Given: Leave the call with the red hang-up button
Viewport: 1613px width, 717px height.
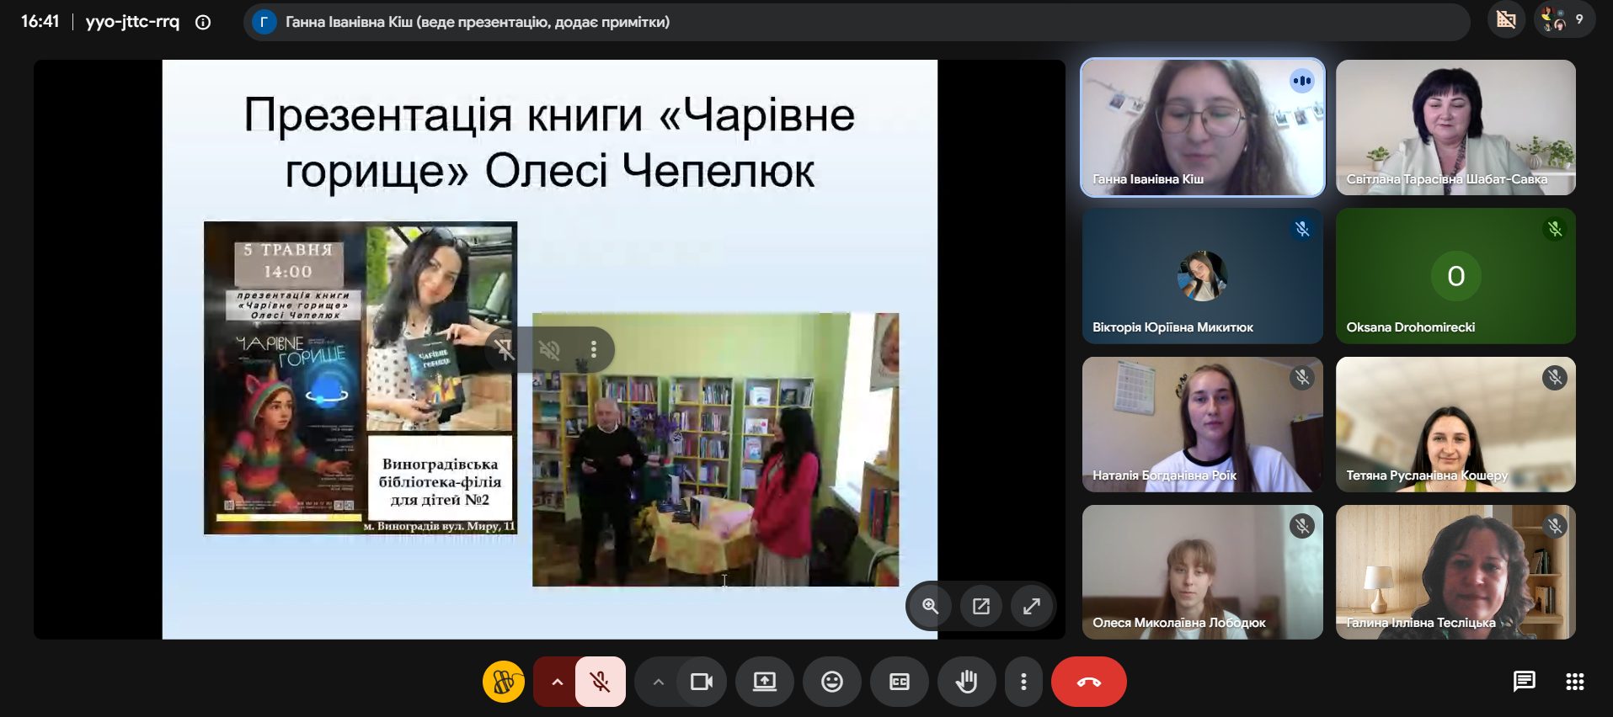Looking at the screenshot, I should pyautogui.click(x=1088, y=682).
